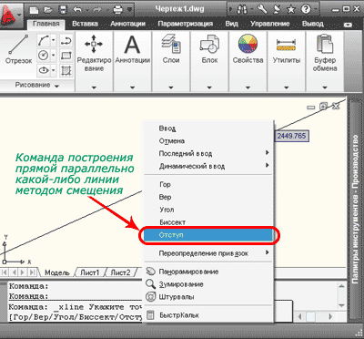Switch to the Вывод ribbon tab
Image resolution: width=364 pixels, height=339 pixels.
point(313,24)
